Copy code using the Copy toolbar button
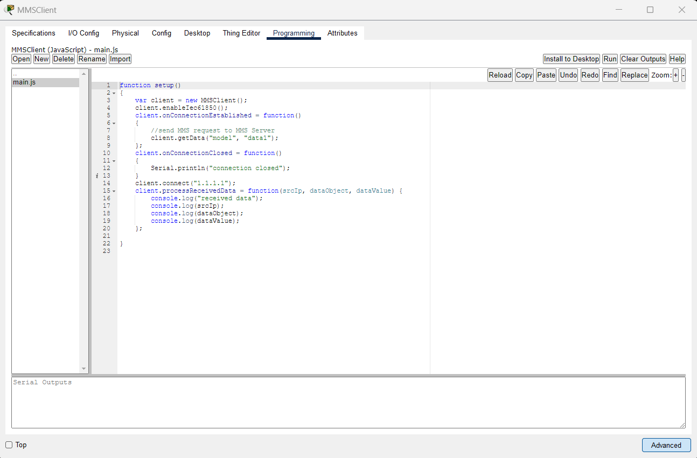 (x=524, y=75)
